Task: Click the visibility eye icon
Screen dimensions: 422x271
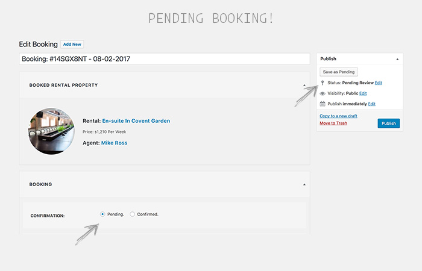Action: click(323, 93)
